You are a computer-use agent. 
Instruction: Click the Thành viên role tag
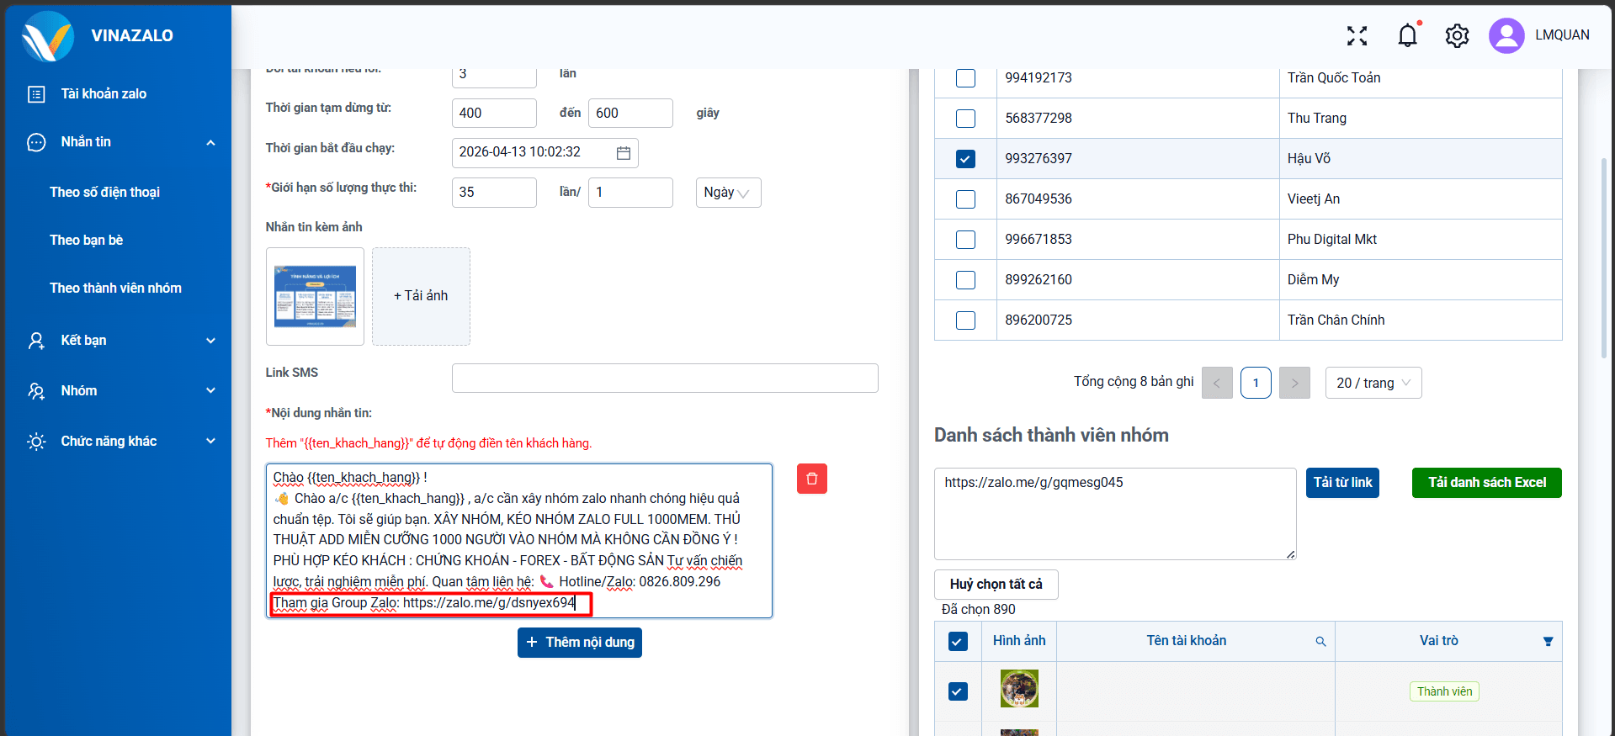(1444, 691)
